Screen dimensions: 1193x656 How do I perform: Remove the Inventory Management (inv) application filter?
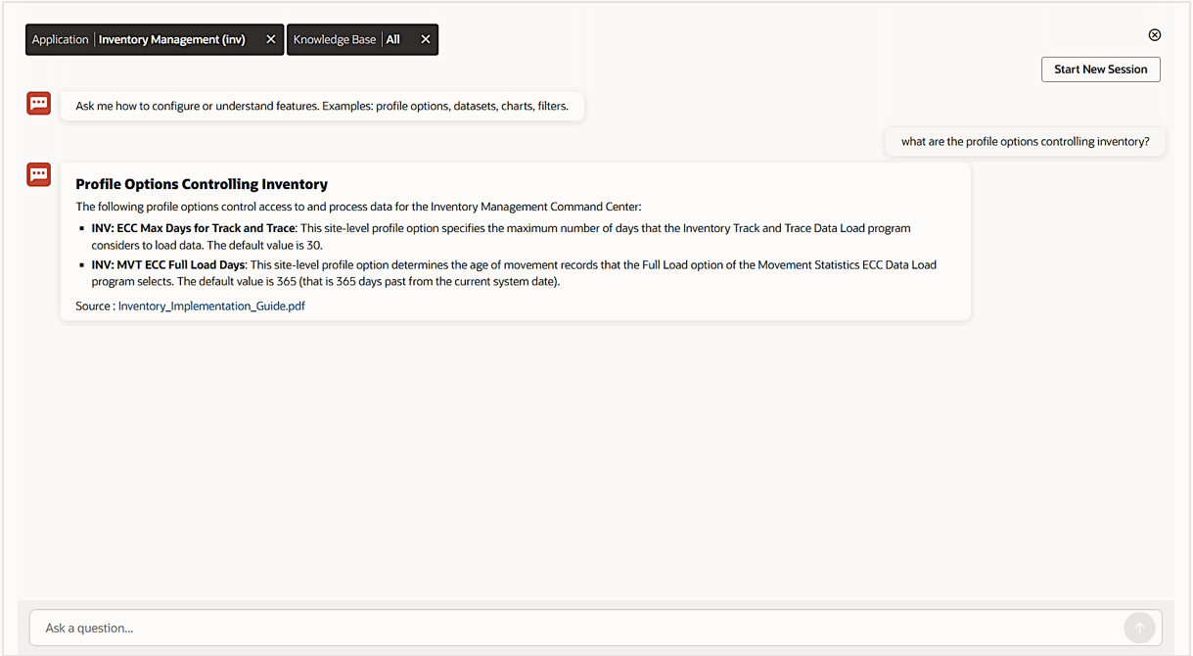tap(271, 39)
